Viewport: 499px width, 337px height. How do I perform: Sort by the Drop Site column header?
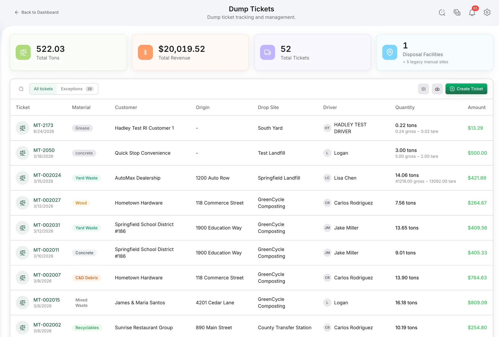pyautogui.click(x=268, y=107)
